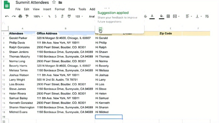Format selection as currency
This screenshot has width=219, height=123.
point(56,16)
